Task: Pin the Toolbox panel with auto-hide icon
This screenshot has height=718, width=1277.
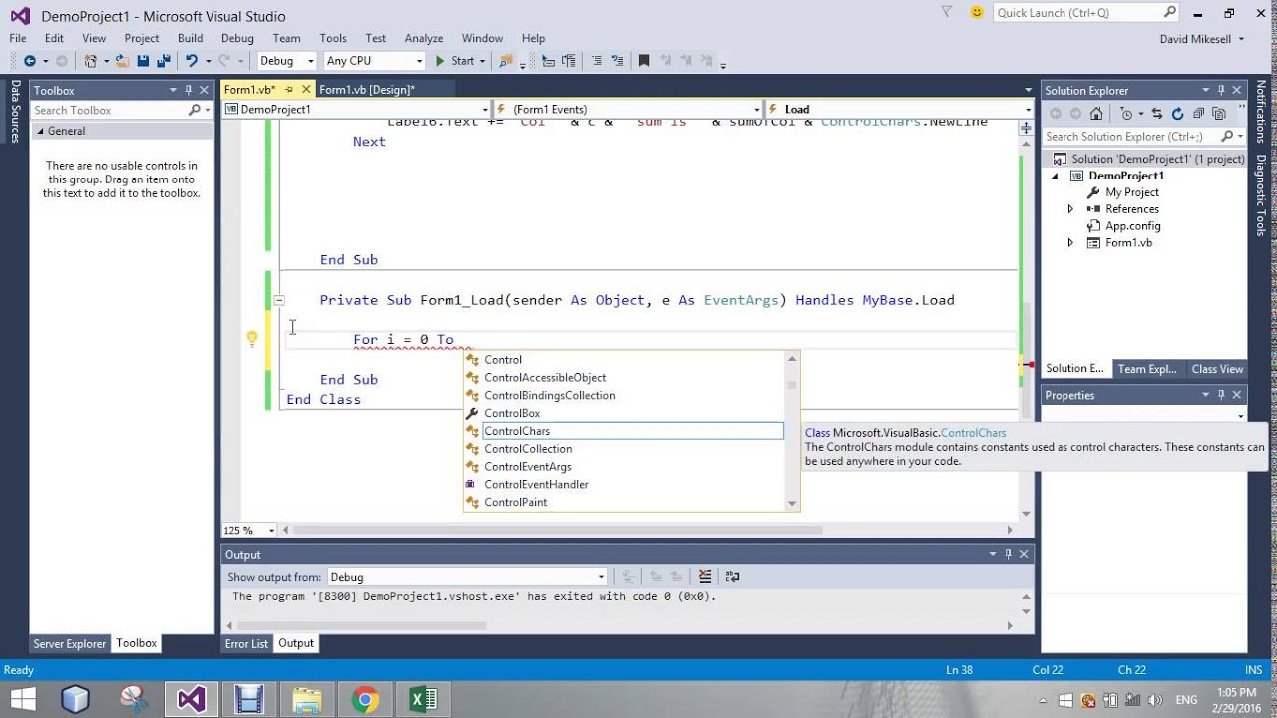Action: pos(188,90)
